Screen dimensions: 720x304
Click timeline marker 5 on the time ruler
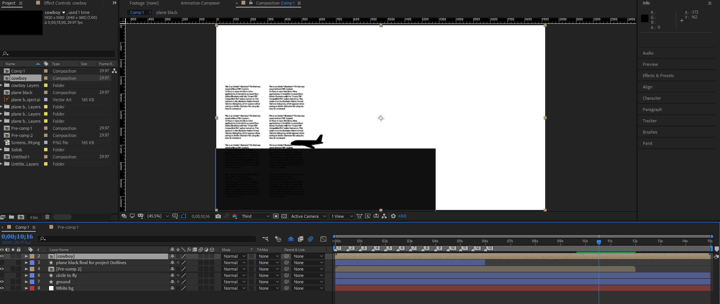[389, 248]
